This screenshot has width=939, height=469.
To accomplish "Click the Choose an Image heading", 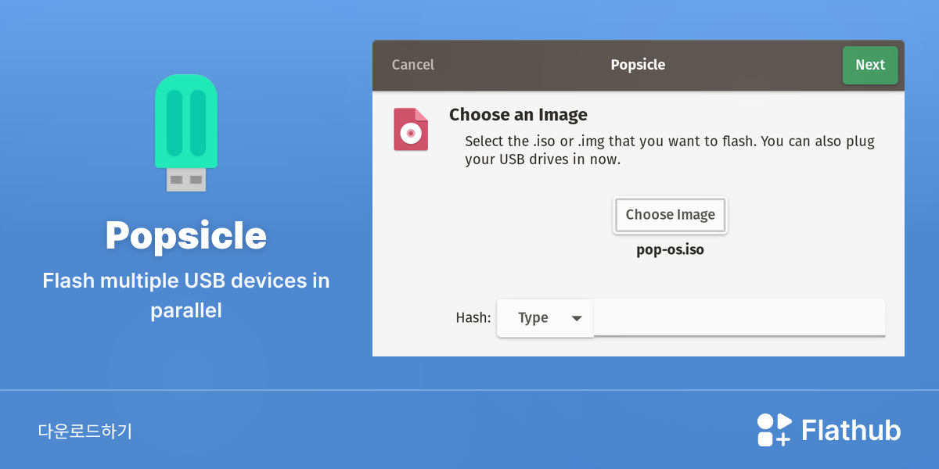I will (x=518, y=115).
